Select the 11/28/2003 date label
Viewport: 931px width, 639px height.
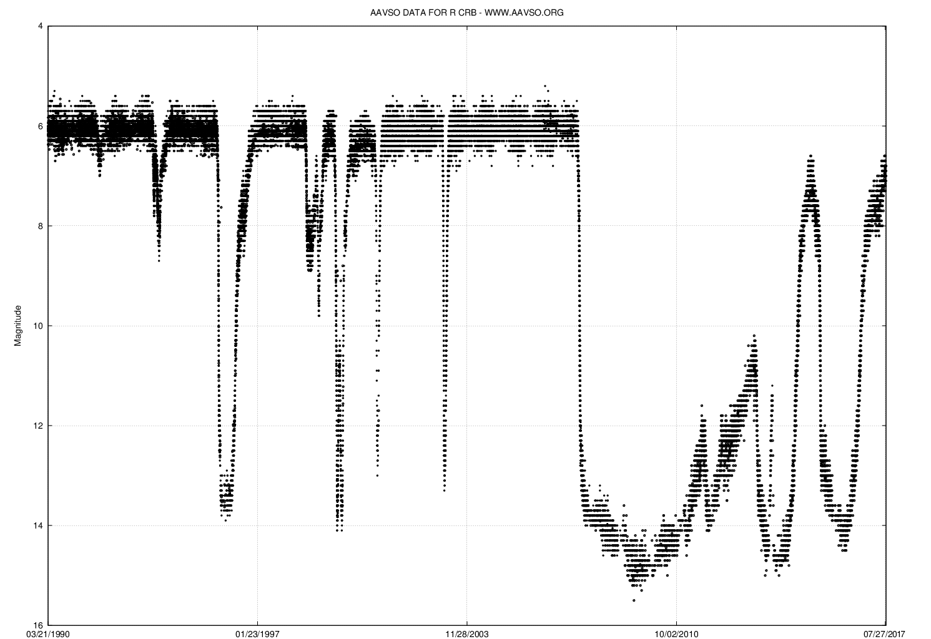[466, 634]
